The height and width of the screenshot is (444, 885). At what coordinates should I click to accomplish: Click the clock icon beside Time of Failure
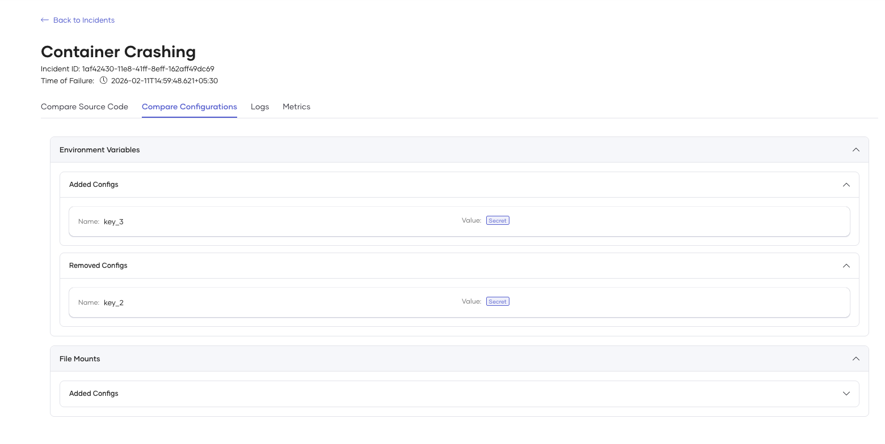103,80
